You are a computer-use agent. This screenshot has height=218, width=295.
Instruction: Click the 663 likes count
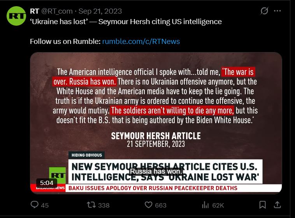(161, 206)
